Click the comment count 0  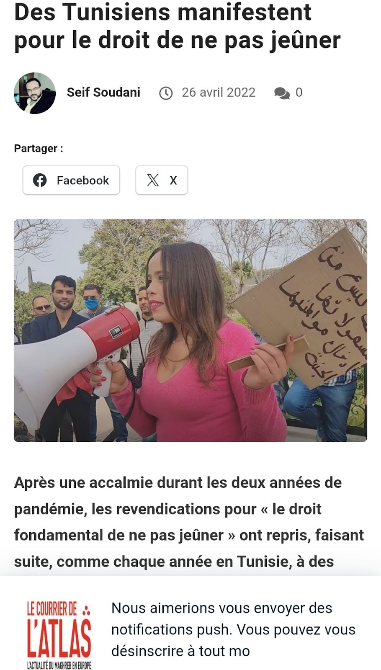point(299,92)
